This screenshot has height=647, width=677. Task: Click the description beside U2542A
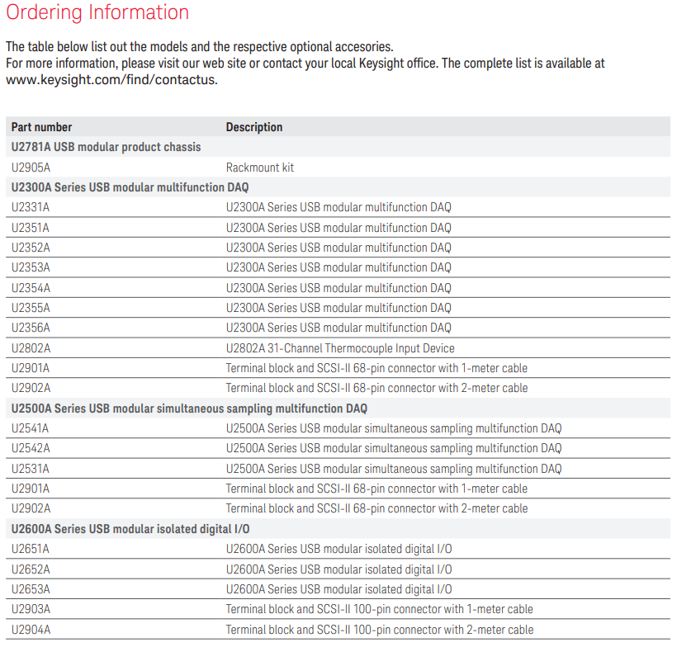394,448
